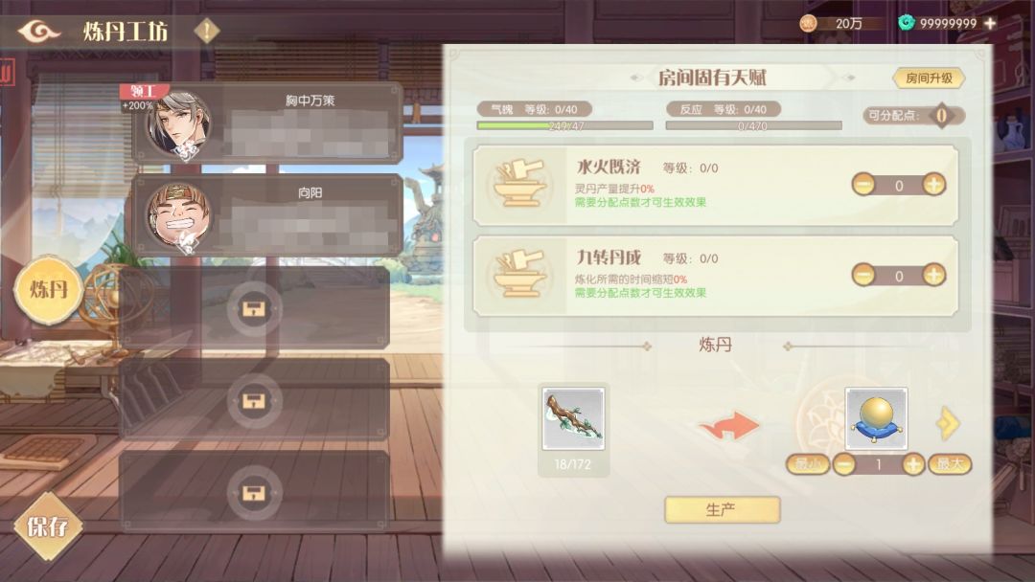
Task: Click the 生产 produce button
Action: coord(723,509)
